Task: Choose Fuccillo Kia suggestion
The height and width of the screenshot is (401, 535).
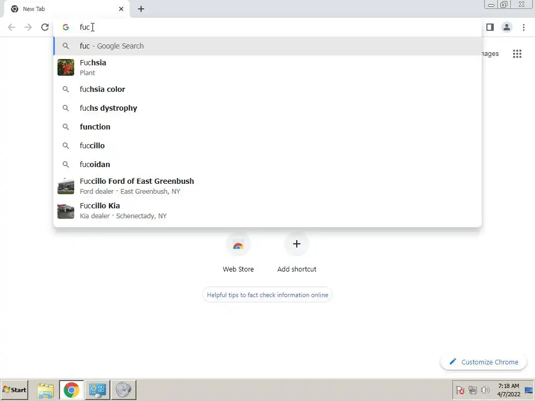Action: pyautogui.click(x=267, y=210)
